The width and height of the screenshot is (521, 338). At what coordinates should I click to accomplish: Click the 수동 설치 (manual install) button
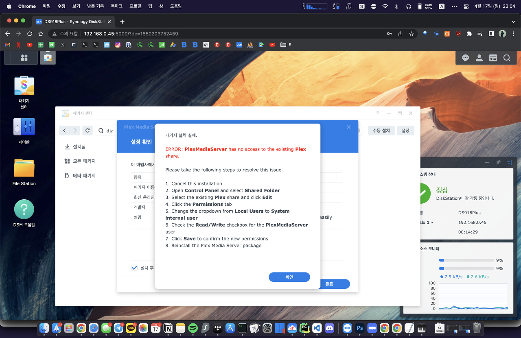381,131
